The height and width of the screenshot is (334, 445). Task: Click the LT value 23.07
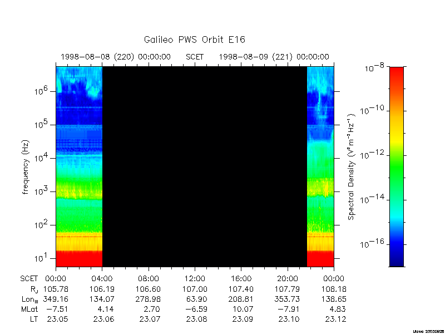(x=150, y=319)
